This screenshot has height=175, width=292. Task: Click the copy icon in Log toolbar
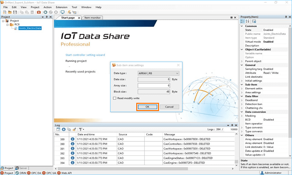(x=69, y=129)
